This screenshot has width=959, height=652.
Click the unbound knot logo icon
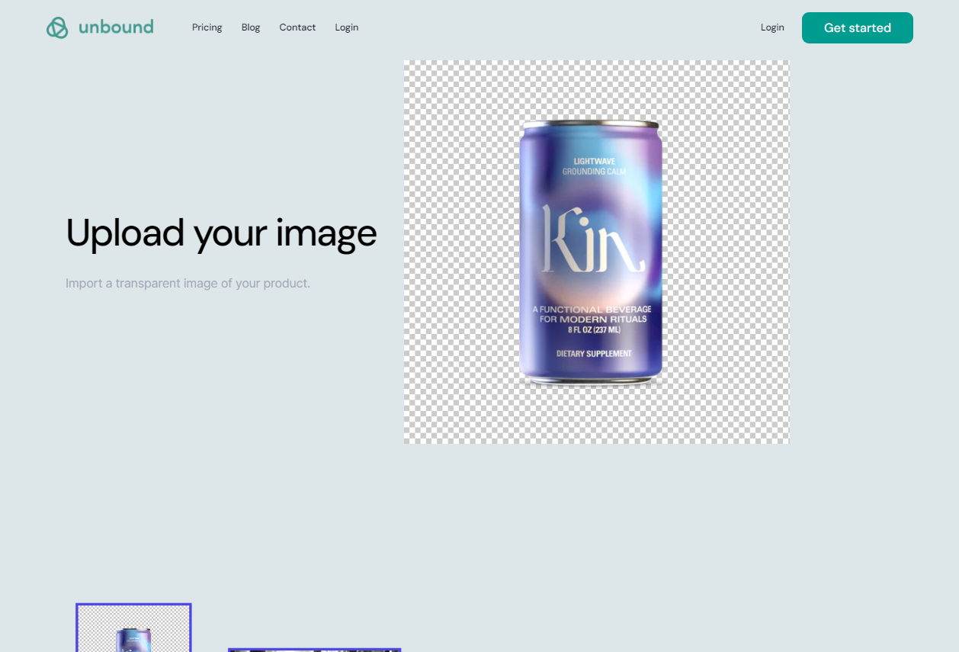coord(57,27)
